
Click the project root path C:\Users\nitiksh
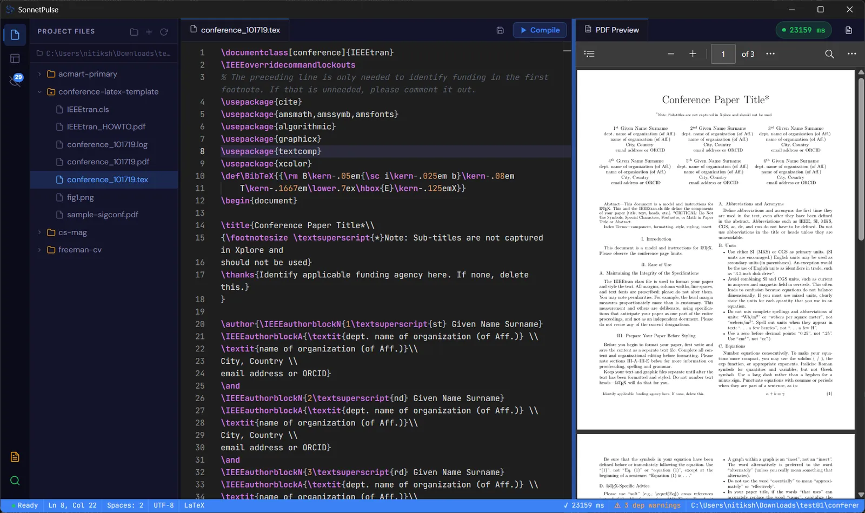pyautogui.click(x=104, y=54)
